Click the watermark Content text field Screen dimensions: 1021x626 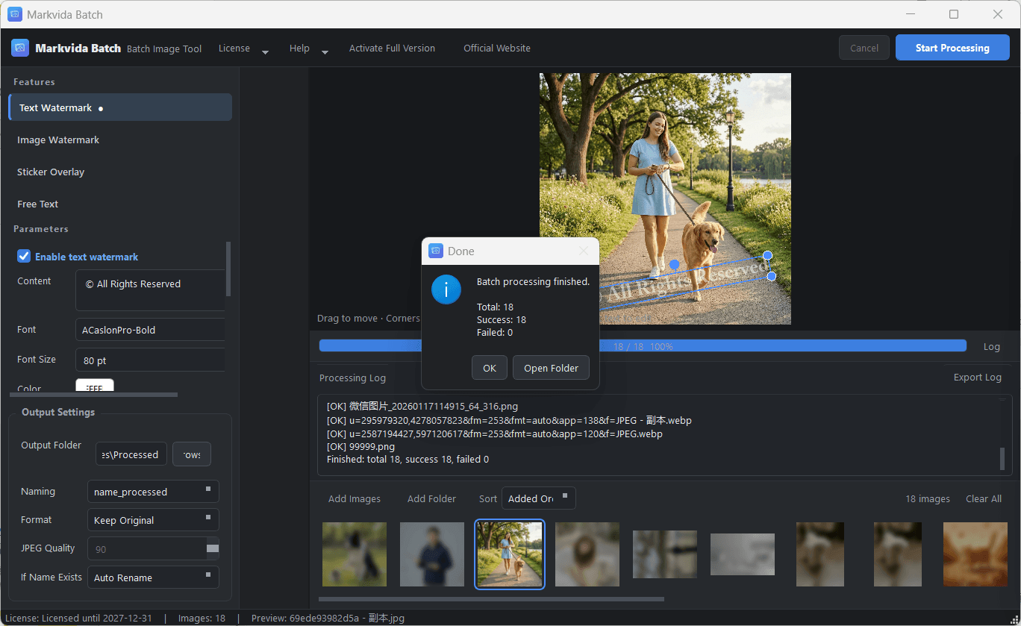point(150,290)
